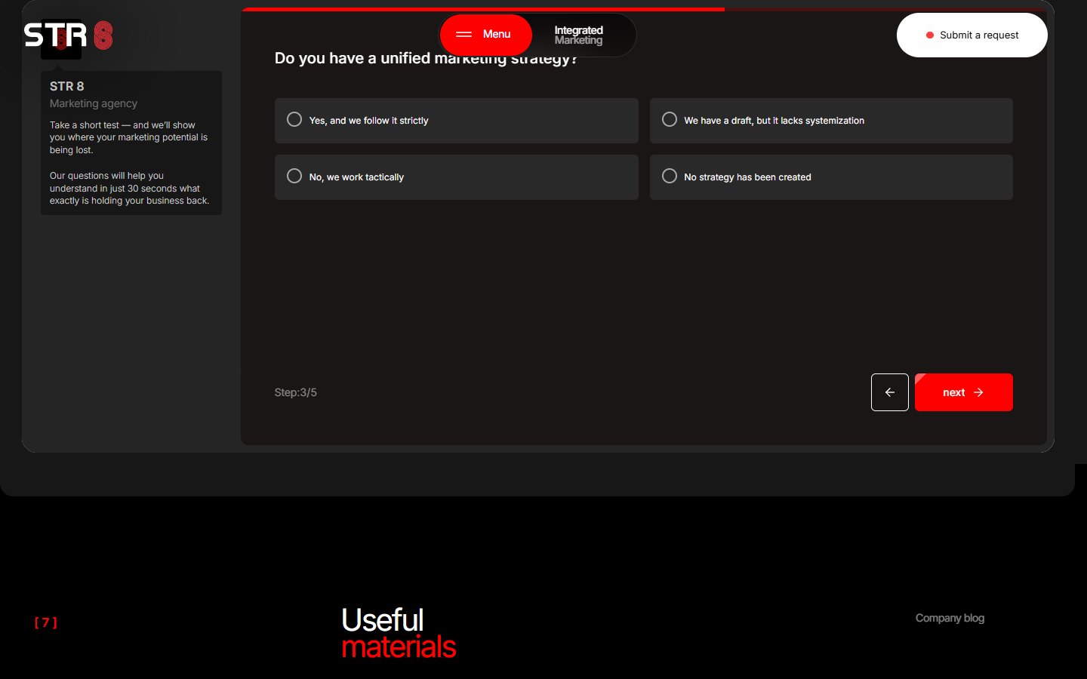Choose 'No strategy has been created'
Screen dimensions: 1087x679
click(x=831, y=177)
